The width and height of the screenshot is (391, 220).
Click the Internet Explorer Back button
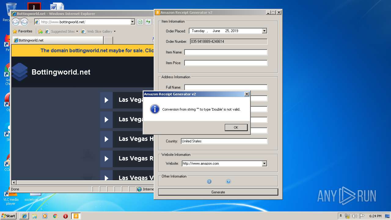point(16,22)
